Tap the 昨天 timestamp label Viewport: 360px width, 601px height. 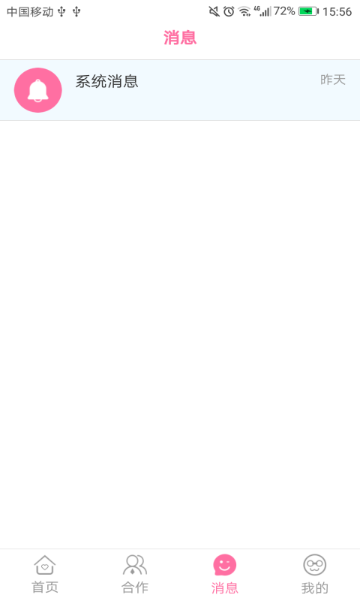[x=333, y=80]
